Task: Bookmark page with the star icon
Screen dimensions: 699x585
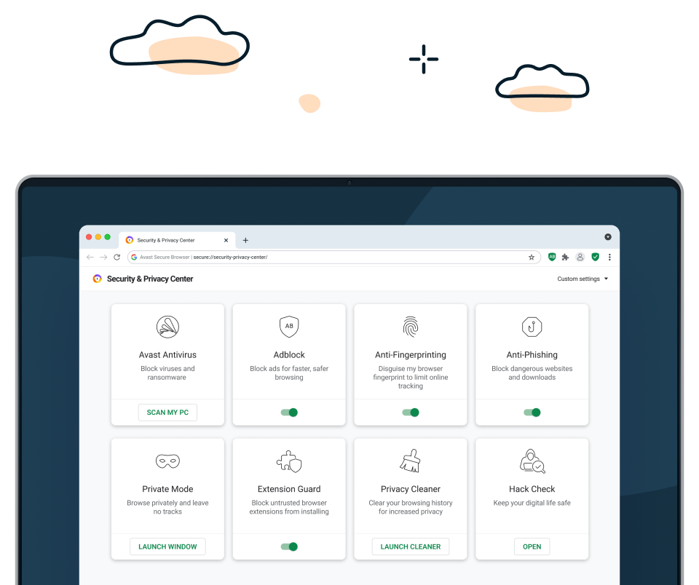Action: click(532, 257)
